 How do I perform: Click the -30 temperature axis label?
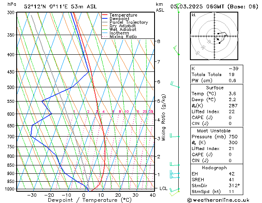coord(32,195)
